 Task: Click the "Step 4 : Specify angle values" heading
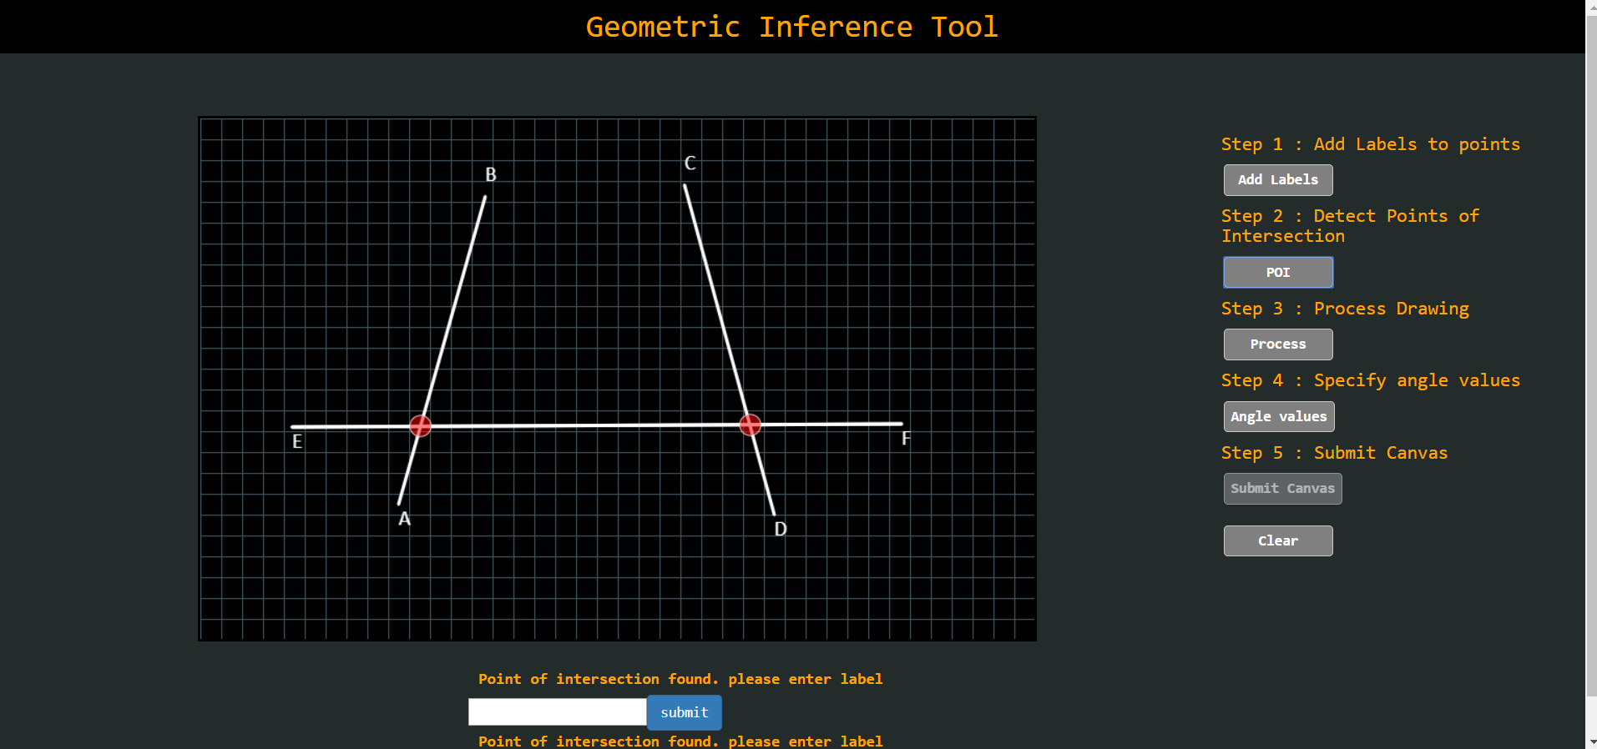pos(1371,380)
